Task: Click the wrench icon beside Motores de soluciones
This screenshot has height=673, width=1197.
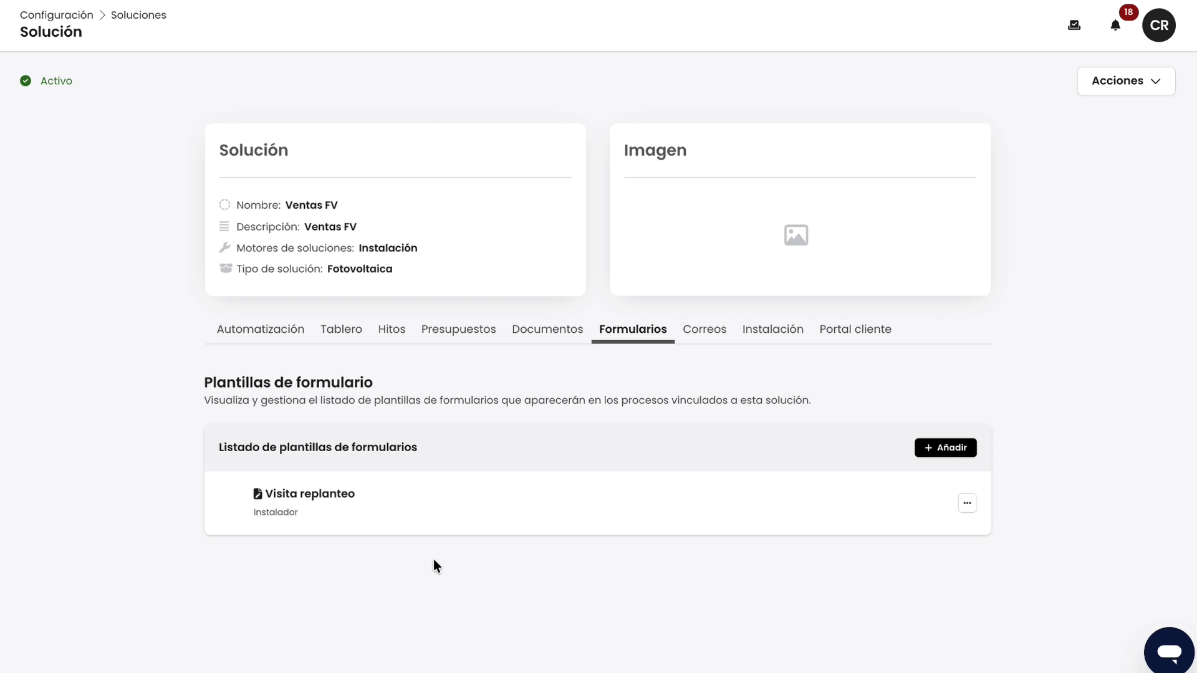Action: 224,247
